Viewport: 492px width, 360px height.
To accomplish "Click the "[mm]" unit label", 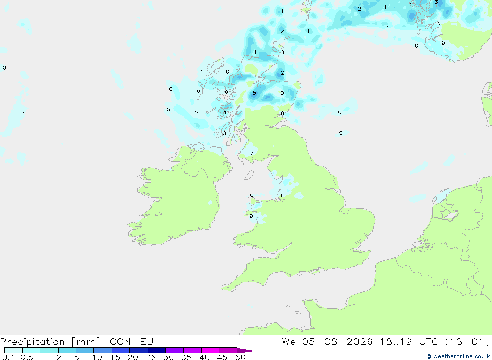I will 86,341.
